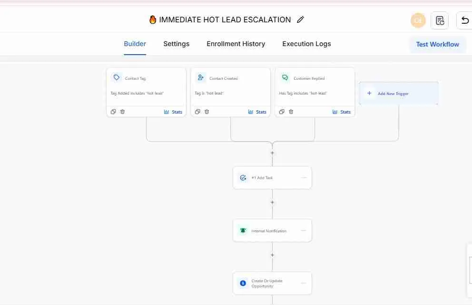Open the options menu on #1 Add Task
This screenshot has width=472, height=305.
pyautogui.click(x=304, y=177)
